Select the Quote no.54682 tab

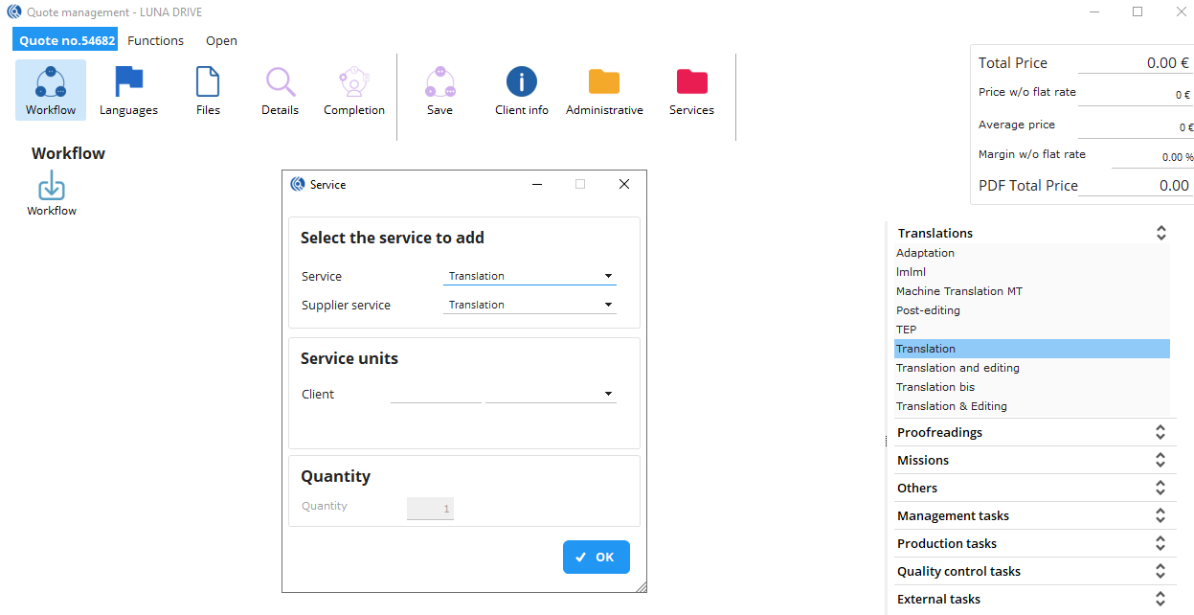coord(66,40)
